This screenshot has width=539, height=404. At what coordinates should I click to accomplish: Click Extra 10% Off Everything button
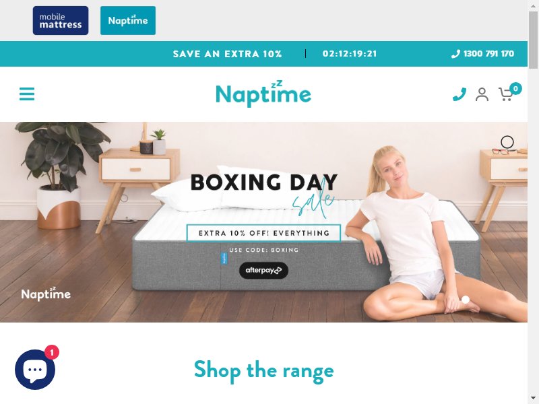tap(263, 233)
